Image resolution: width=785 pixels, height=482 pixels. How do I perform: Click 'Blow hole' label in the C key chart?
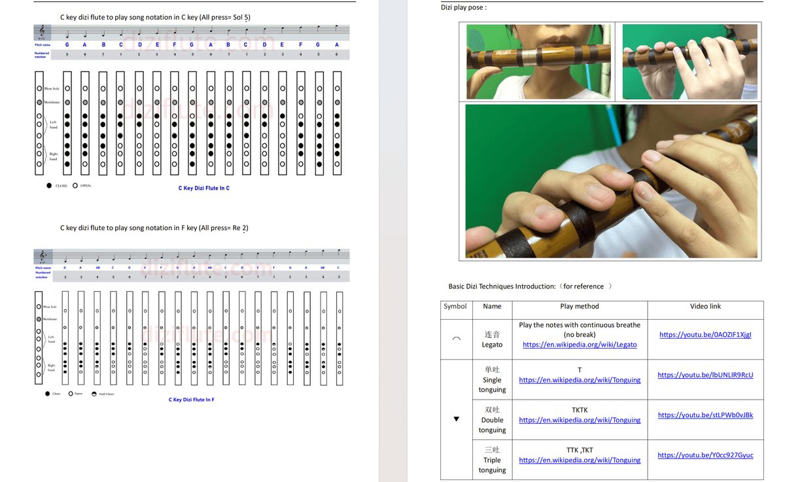(x=52, y=88)
